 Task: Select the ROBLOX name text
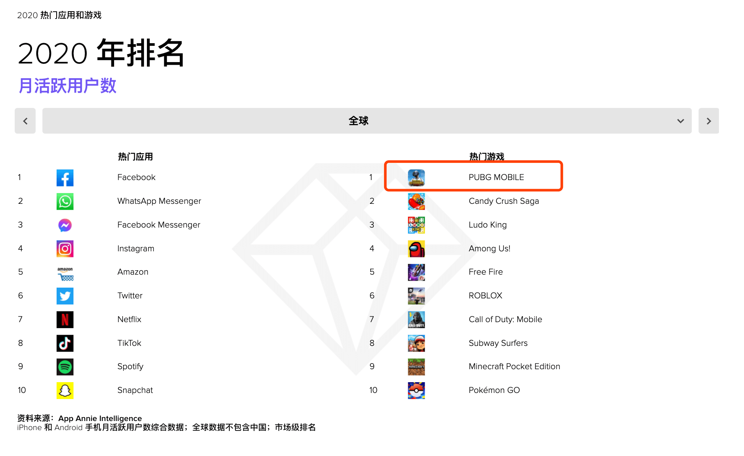coord(486,296)
